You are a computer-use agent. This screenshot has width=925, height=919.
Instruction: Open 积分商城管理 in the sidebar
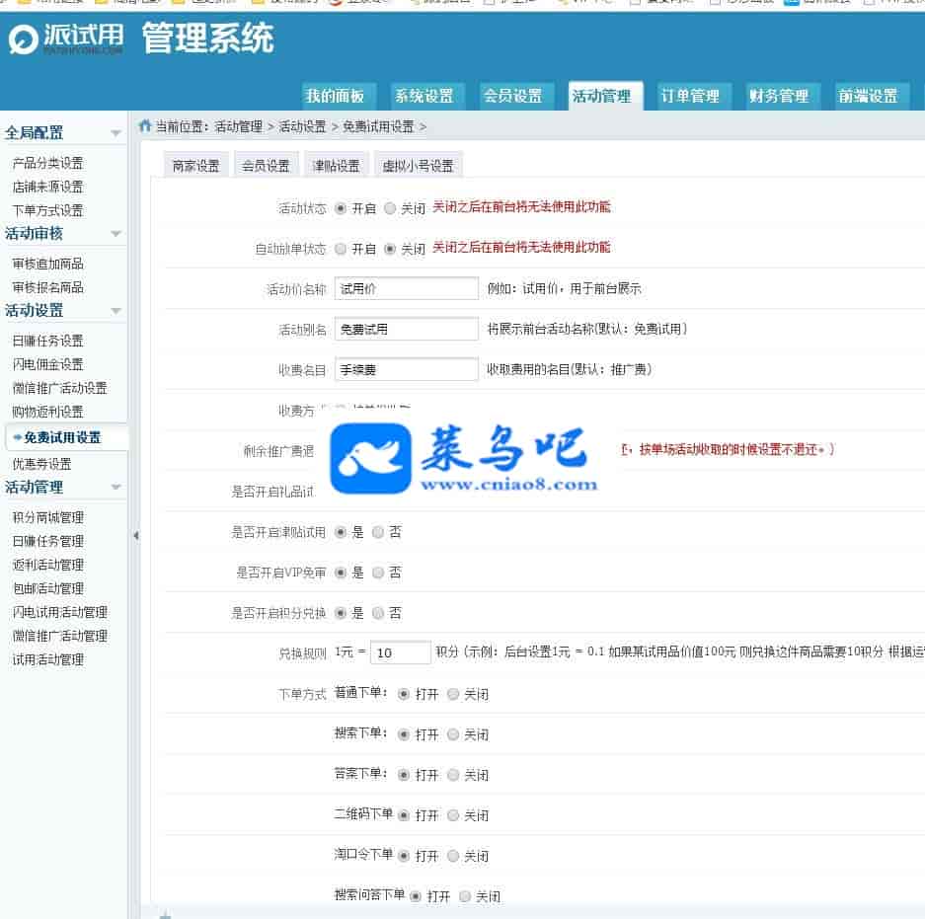[x=47, y=517]
